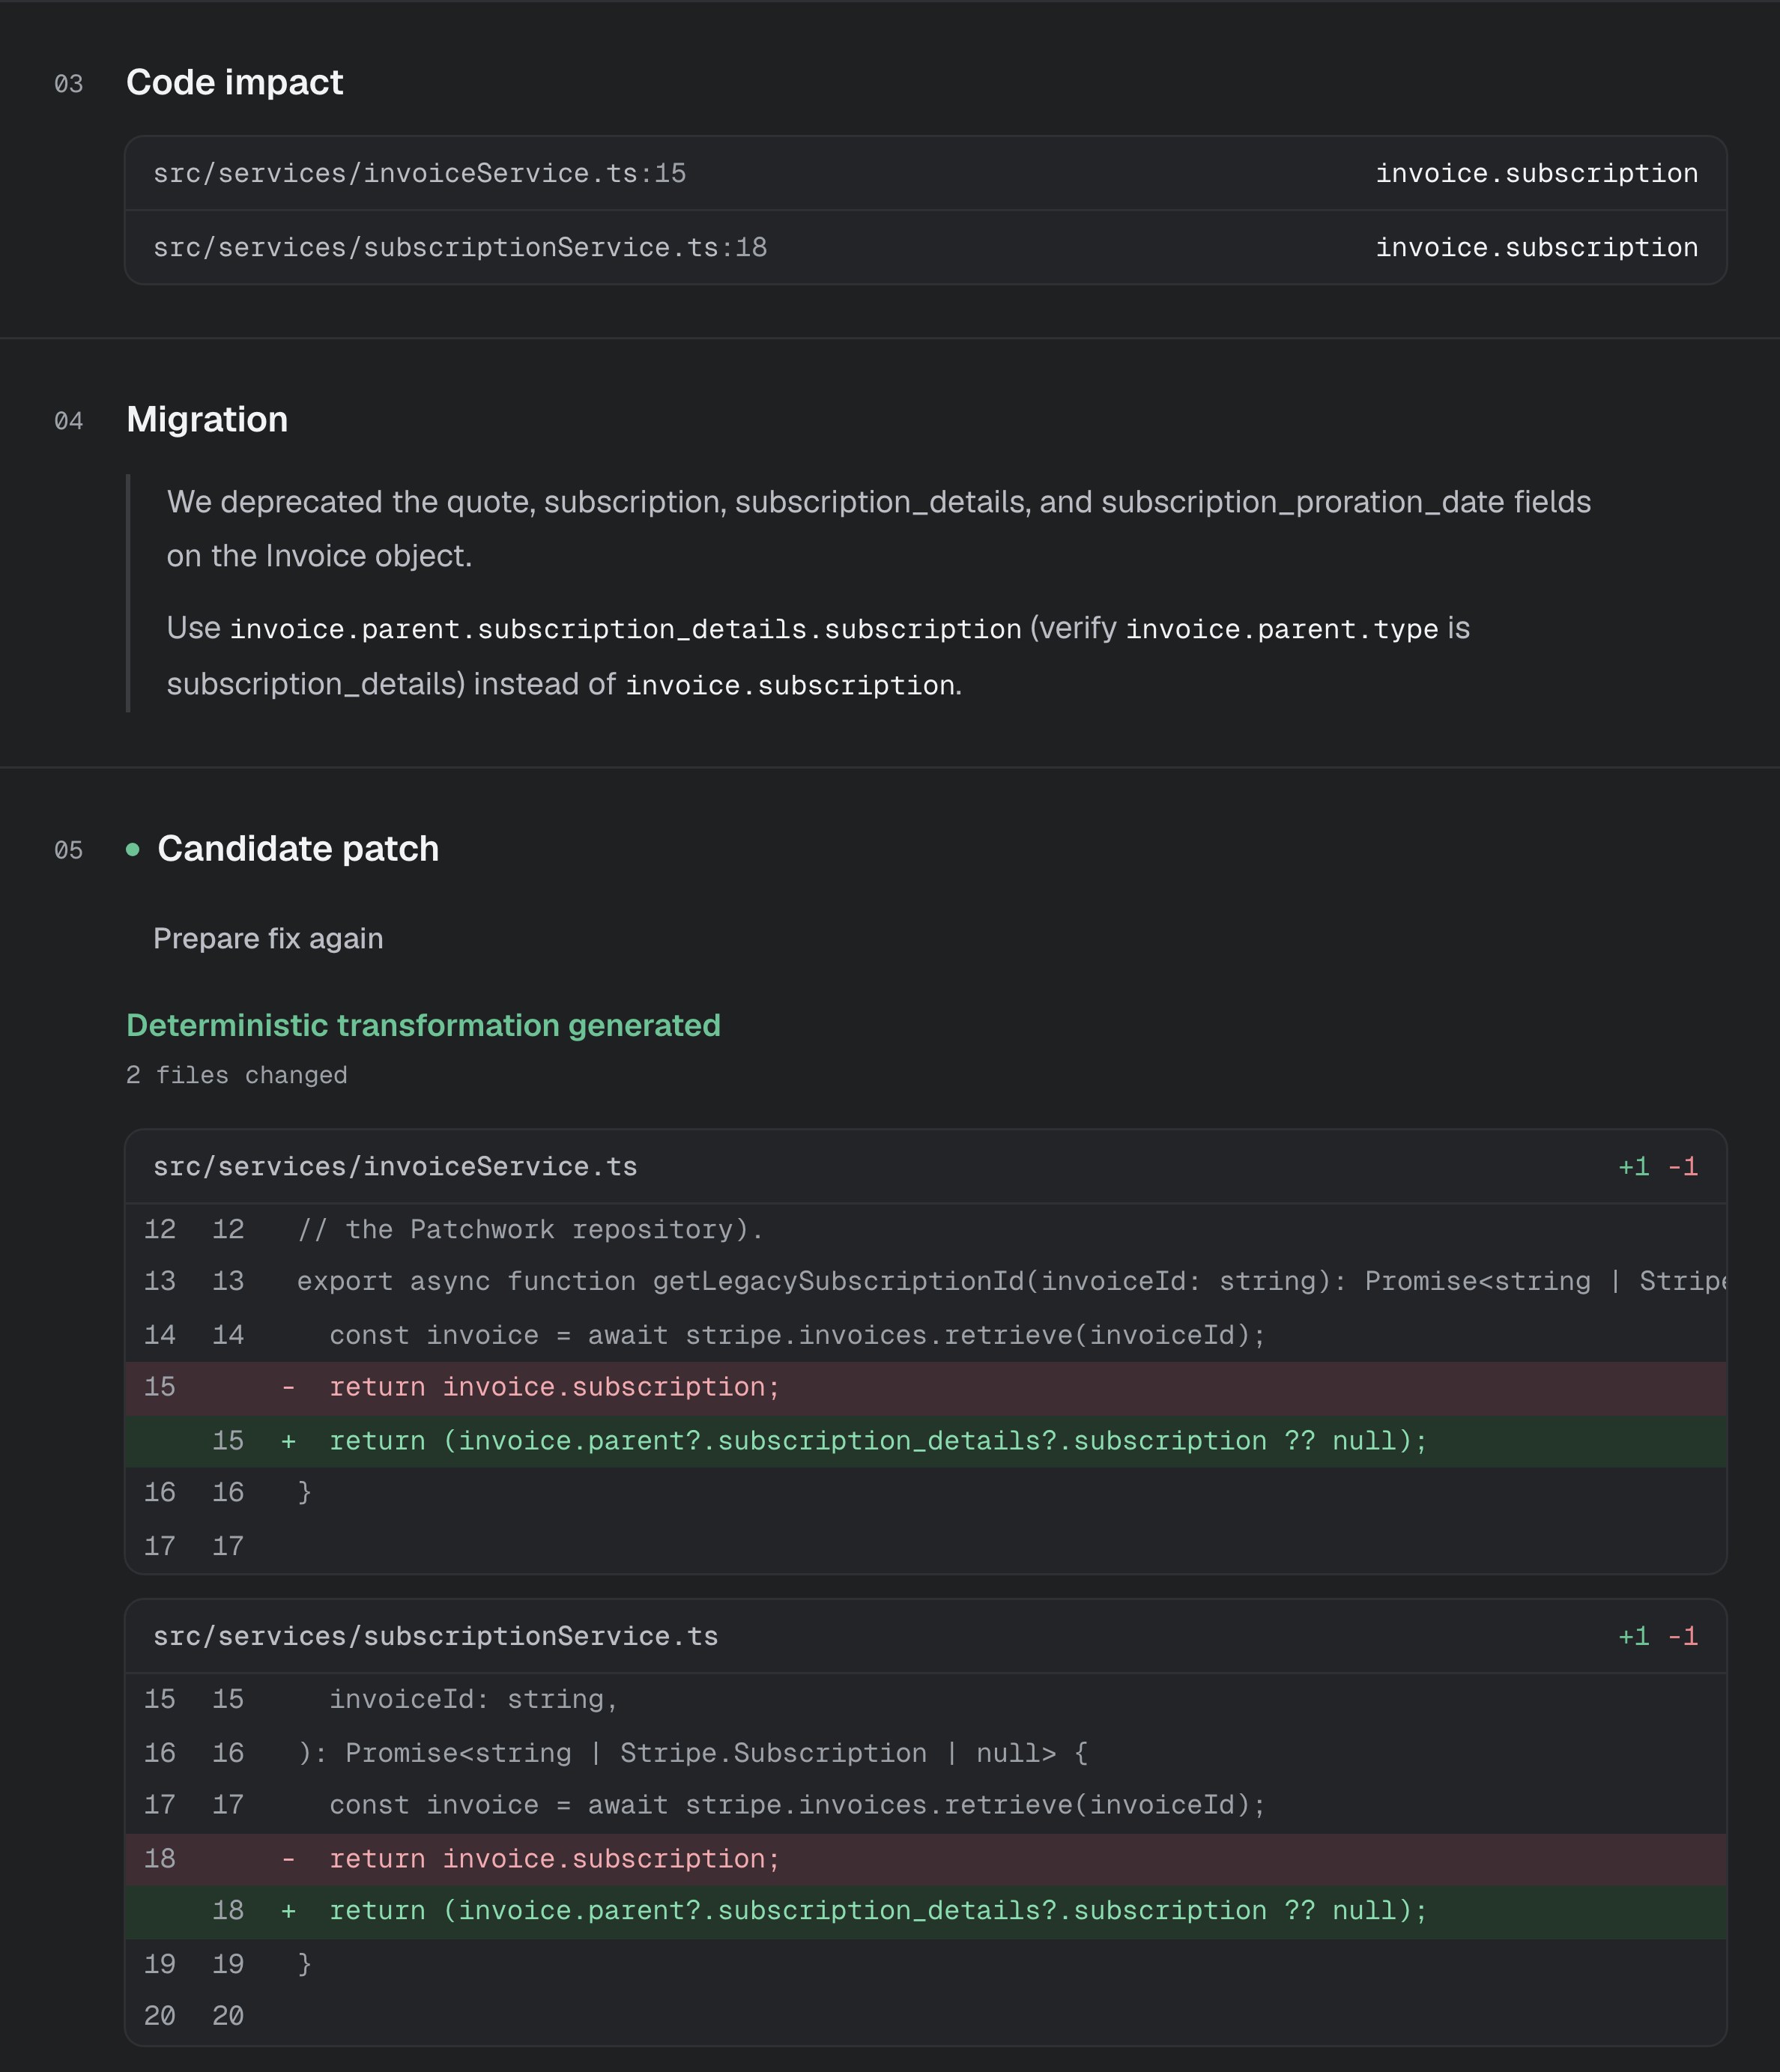The image size is (1780, 2072).
Task: Click the +1 count on invoiceService.ts diff
Action: (1634, 1167)
